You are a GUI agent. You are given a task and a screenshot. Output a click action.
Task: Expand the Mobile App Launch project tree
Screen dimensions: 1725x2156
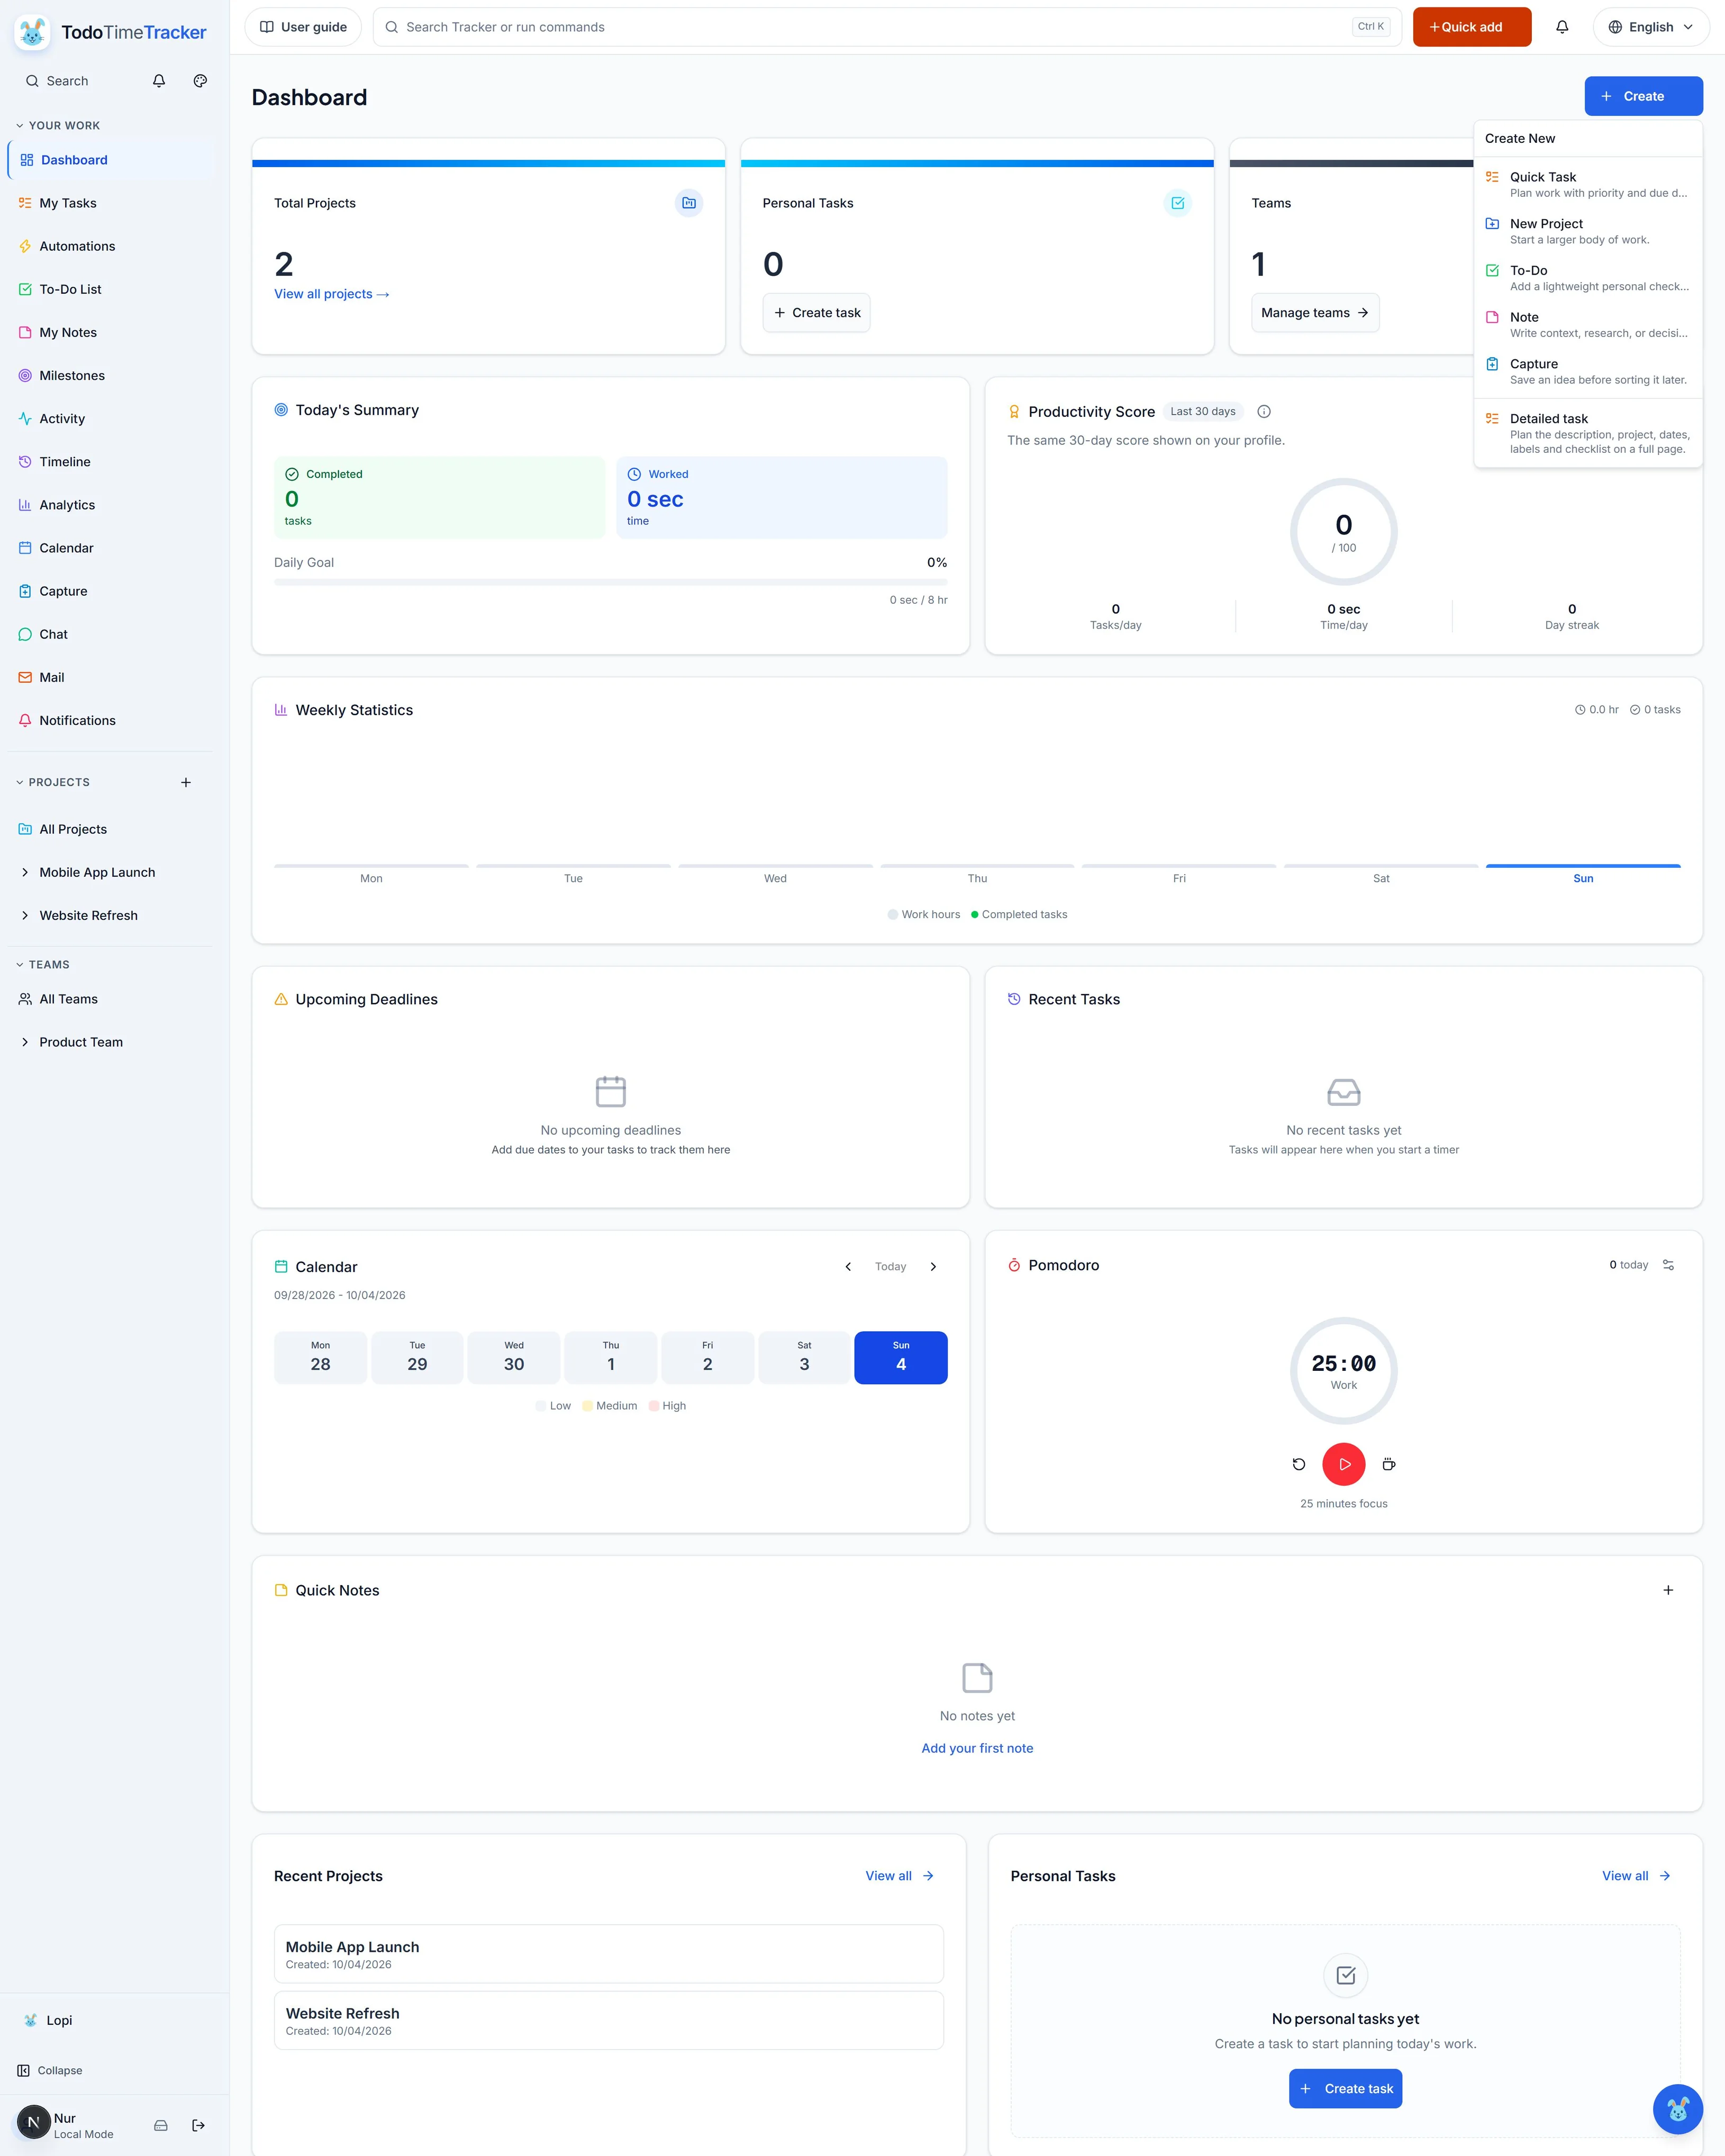(25, 872)
